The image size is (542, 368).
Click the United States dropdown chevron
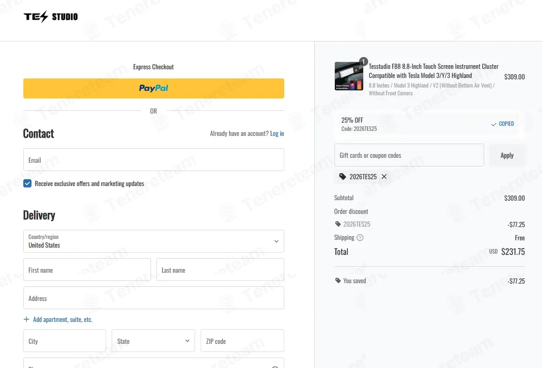tap(276, 241)
